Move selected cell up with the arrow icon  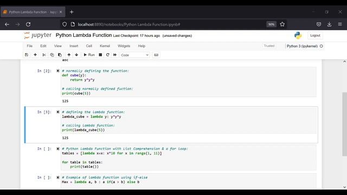click(x=69, y=55)
